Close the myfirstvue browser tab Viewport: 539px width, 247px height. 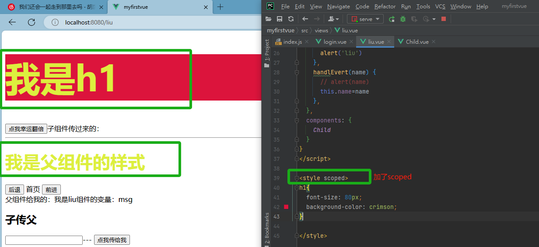point(206,7)
